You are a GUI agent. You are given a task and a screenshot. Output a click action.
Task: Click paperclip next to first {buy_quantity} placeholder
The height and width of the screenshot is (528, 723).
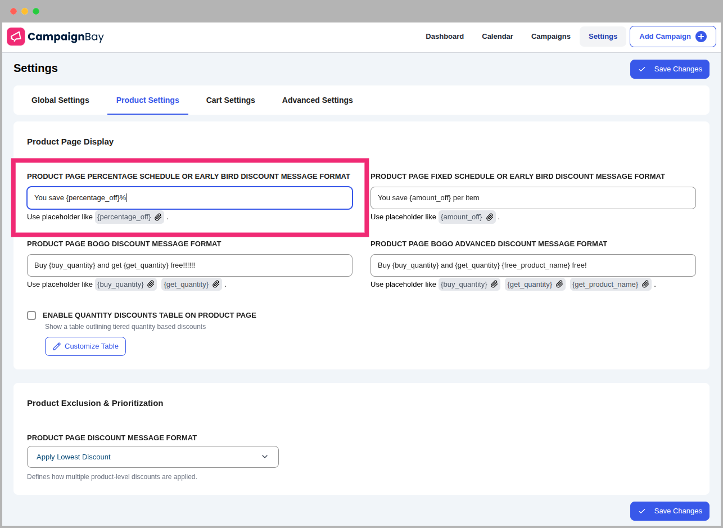(151, 285)
